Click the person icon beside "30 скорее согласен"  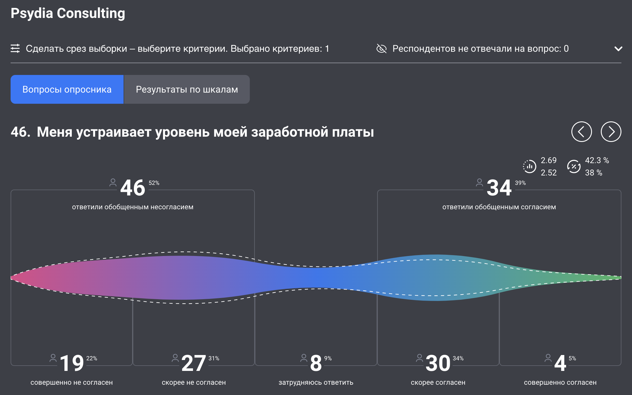coord(419,358)
